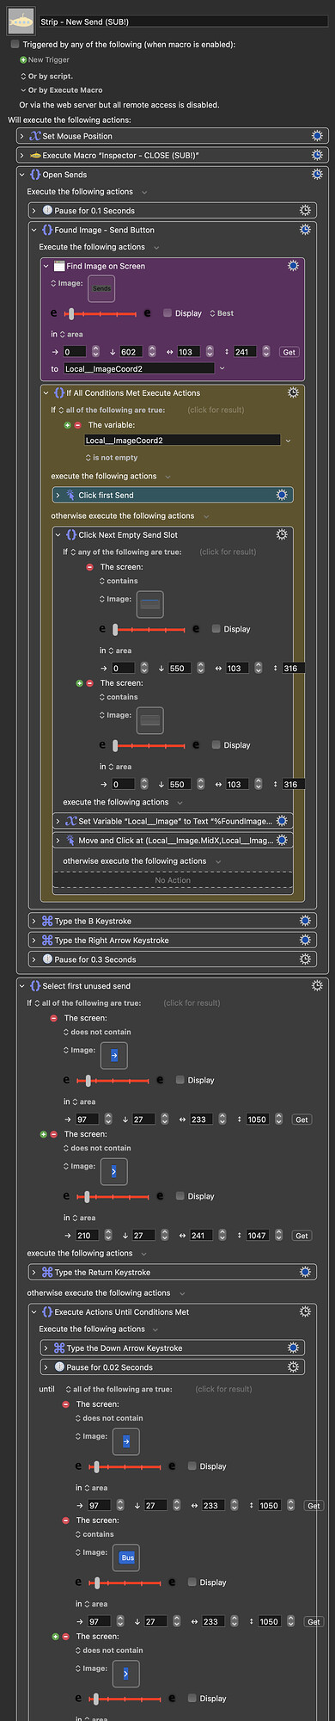Expand the Pause for 0.02 Seconds action
The width and height of the screenshot is (335, 1721).
point(46,1366)
